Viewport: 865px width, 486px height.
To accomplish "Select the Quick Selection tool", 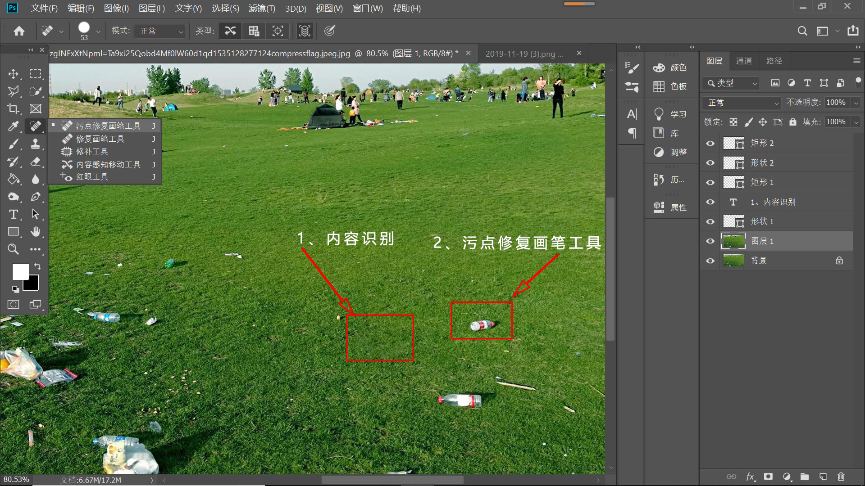I will (x=36, y=91).
